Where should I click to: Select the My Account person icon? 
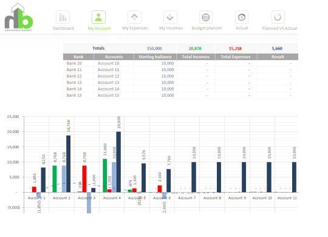point(98,17)
